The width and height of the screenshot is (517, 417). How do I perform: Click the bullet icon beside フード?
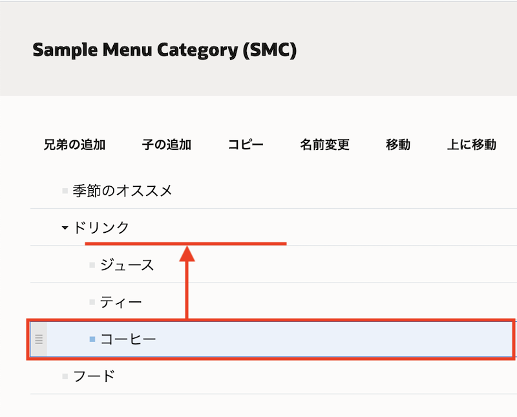tap(65, 376)
